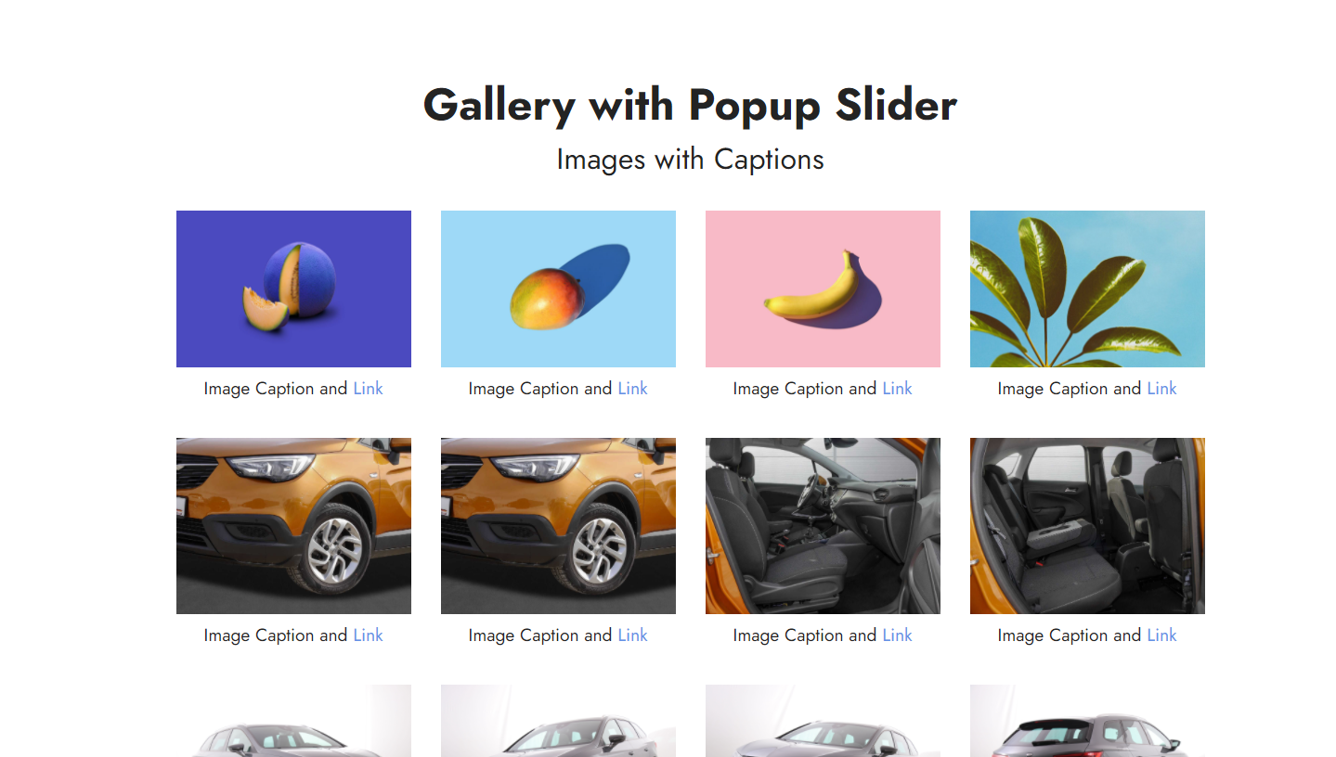Open gray car rear view thumbnail

[x=1087, y=721]
